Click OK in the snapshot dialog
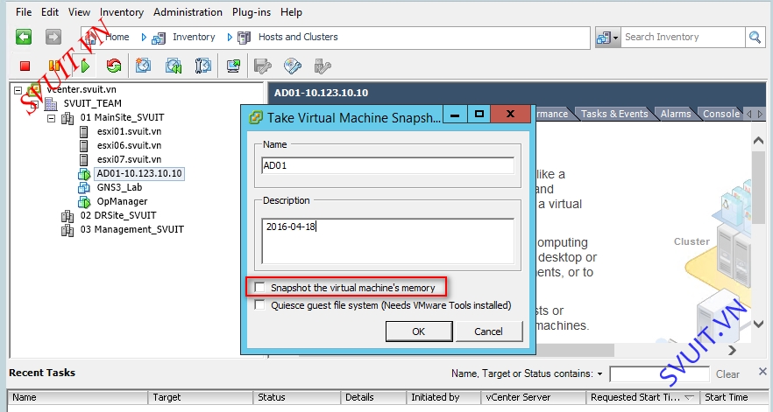 [x=419, y=332]
